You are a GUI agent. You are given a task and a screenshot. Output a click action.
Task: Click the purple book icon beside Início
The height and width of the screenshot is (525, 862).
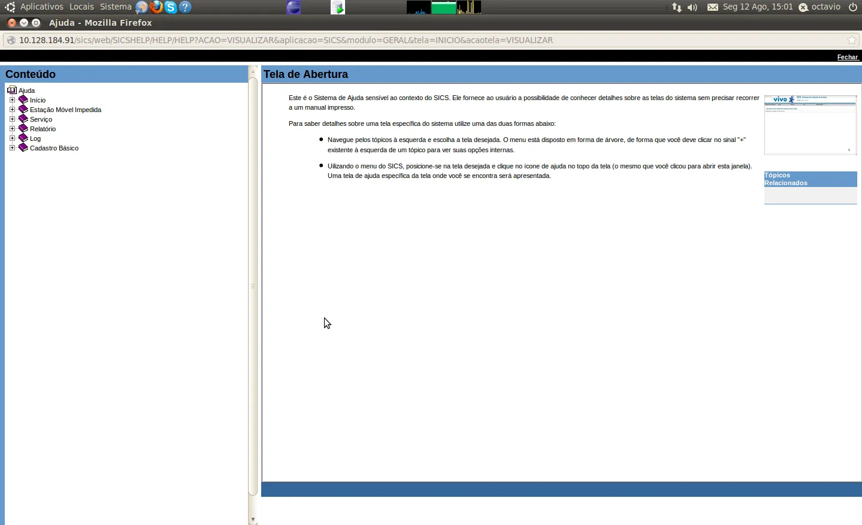tap(23, 99)
